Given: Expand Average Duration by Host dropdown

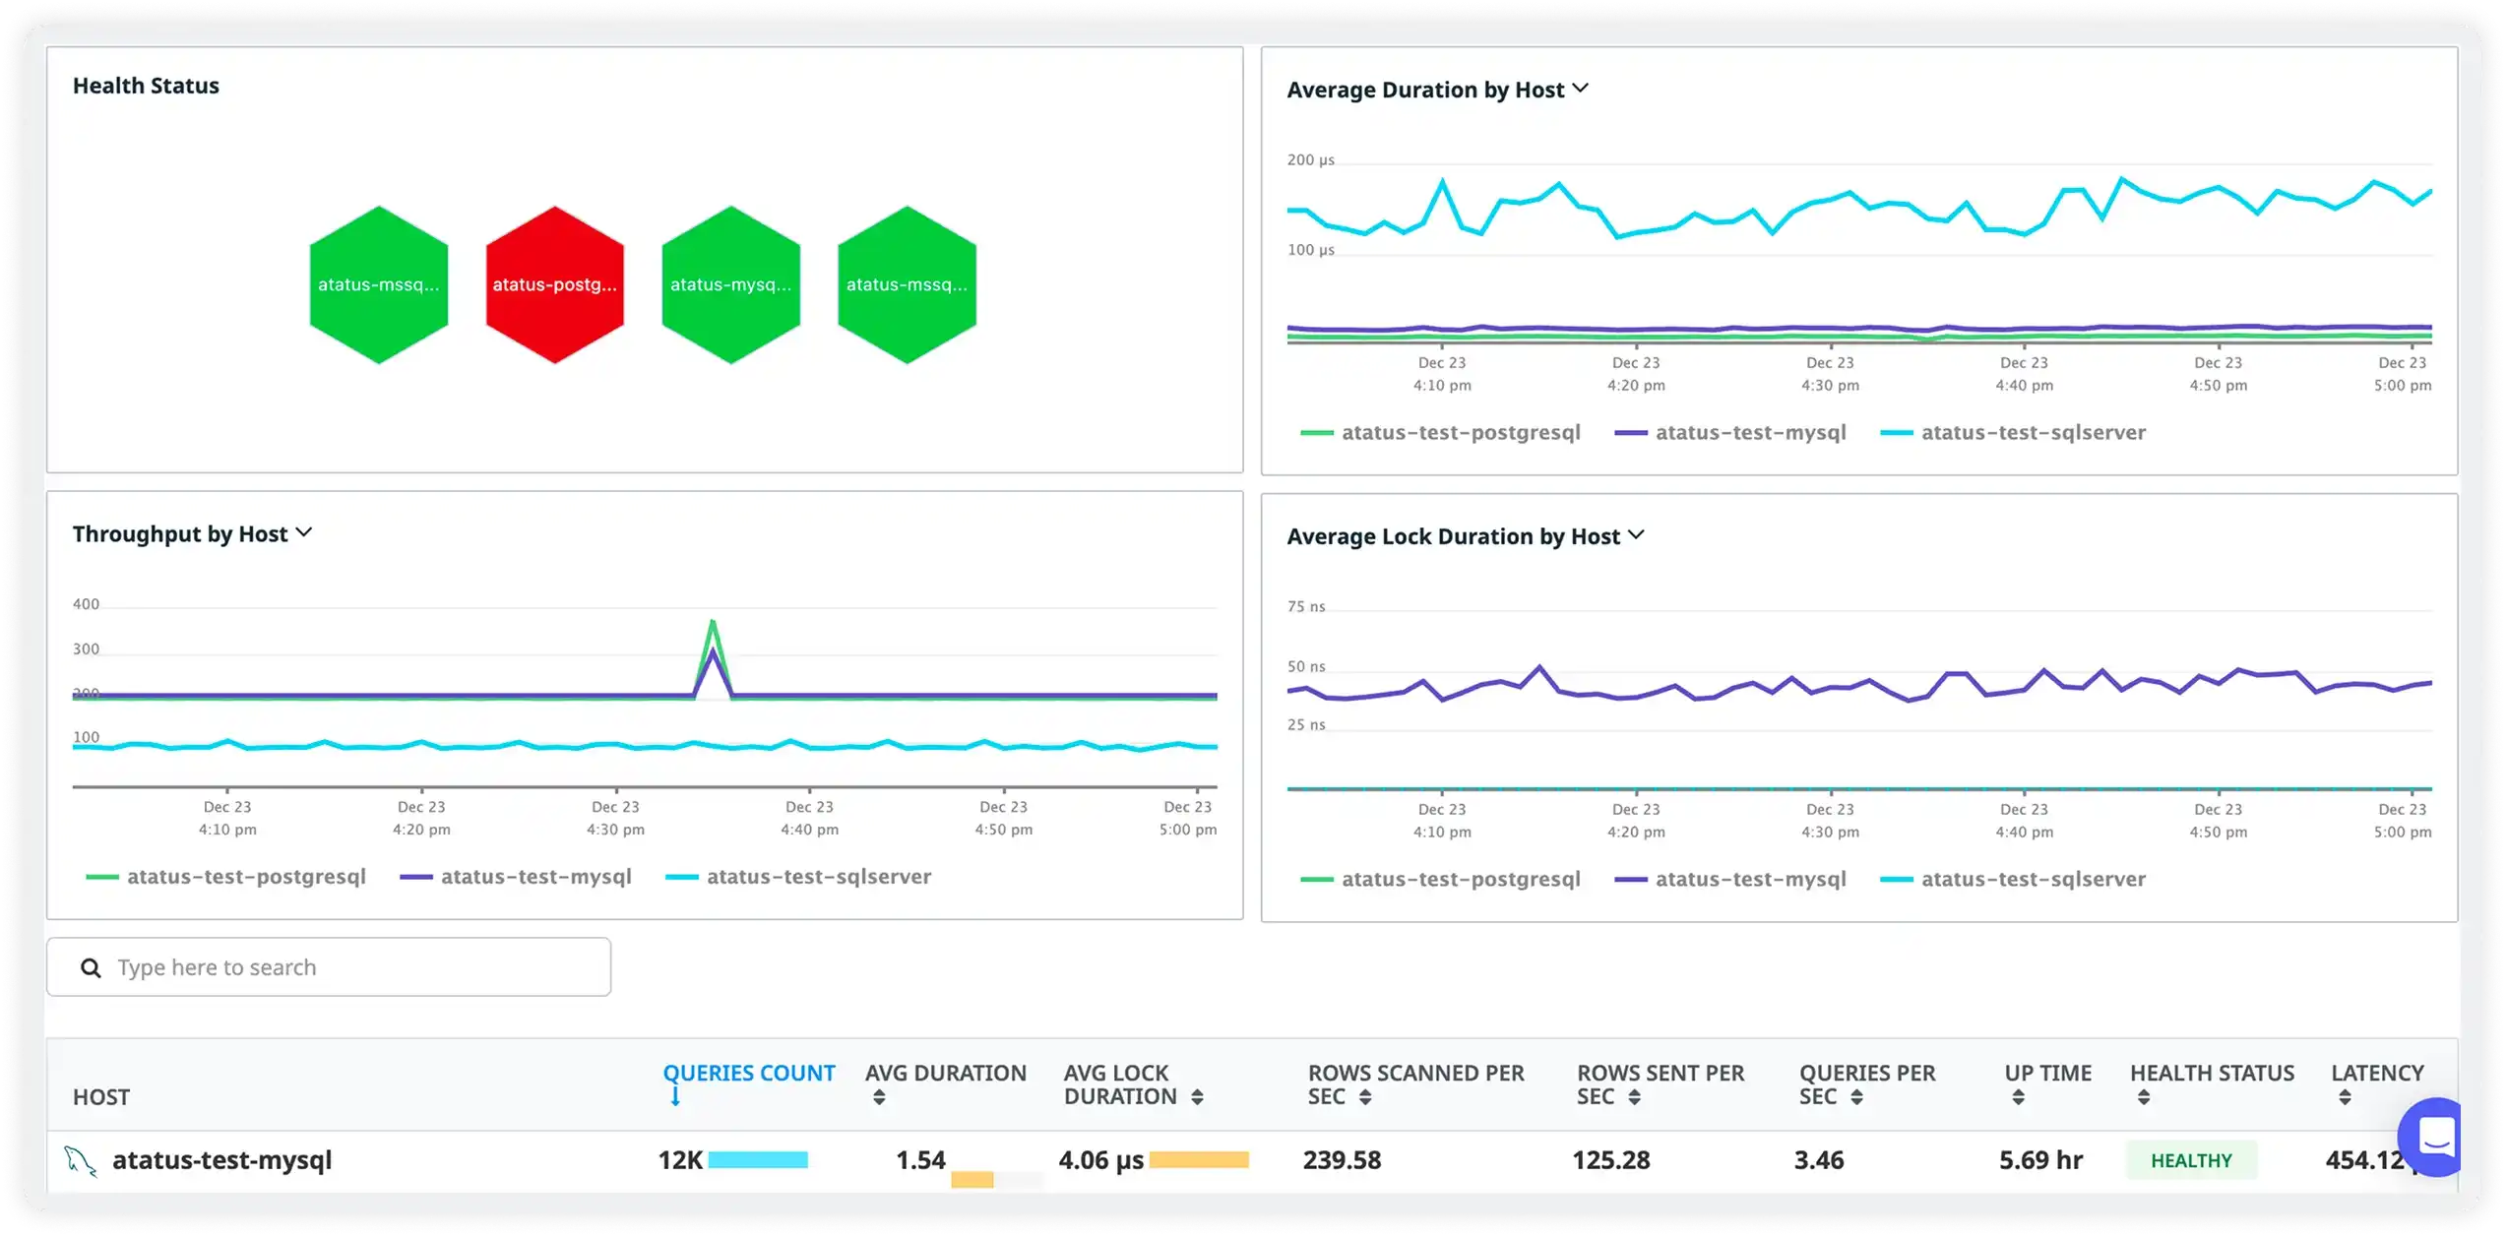Looking at the screenshot, I should point(1581,89).
